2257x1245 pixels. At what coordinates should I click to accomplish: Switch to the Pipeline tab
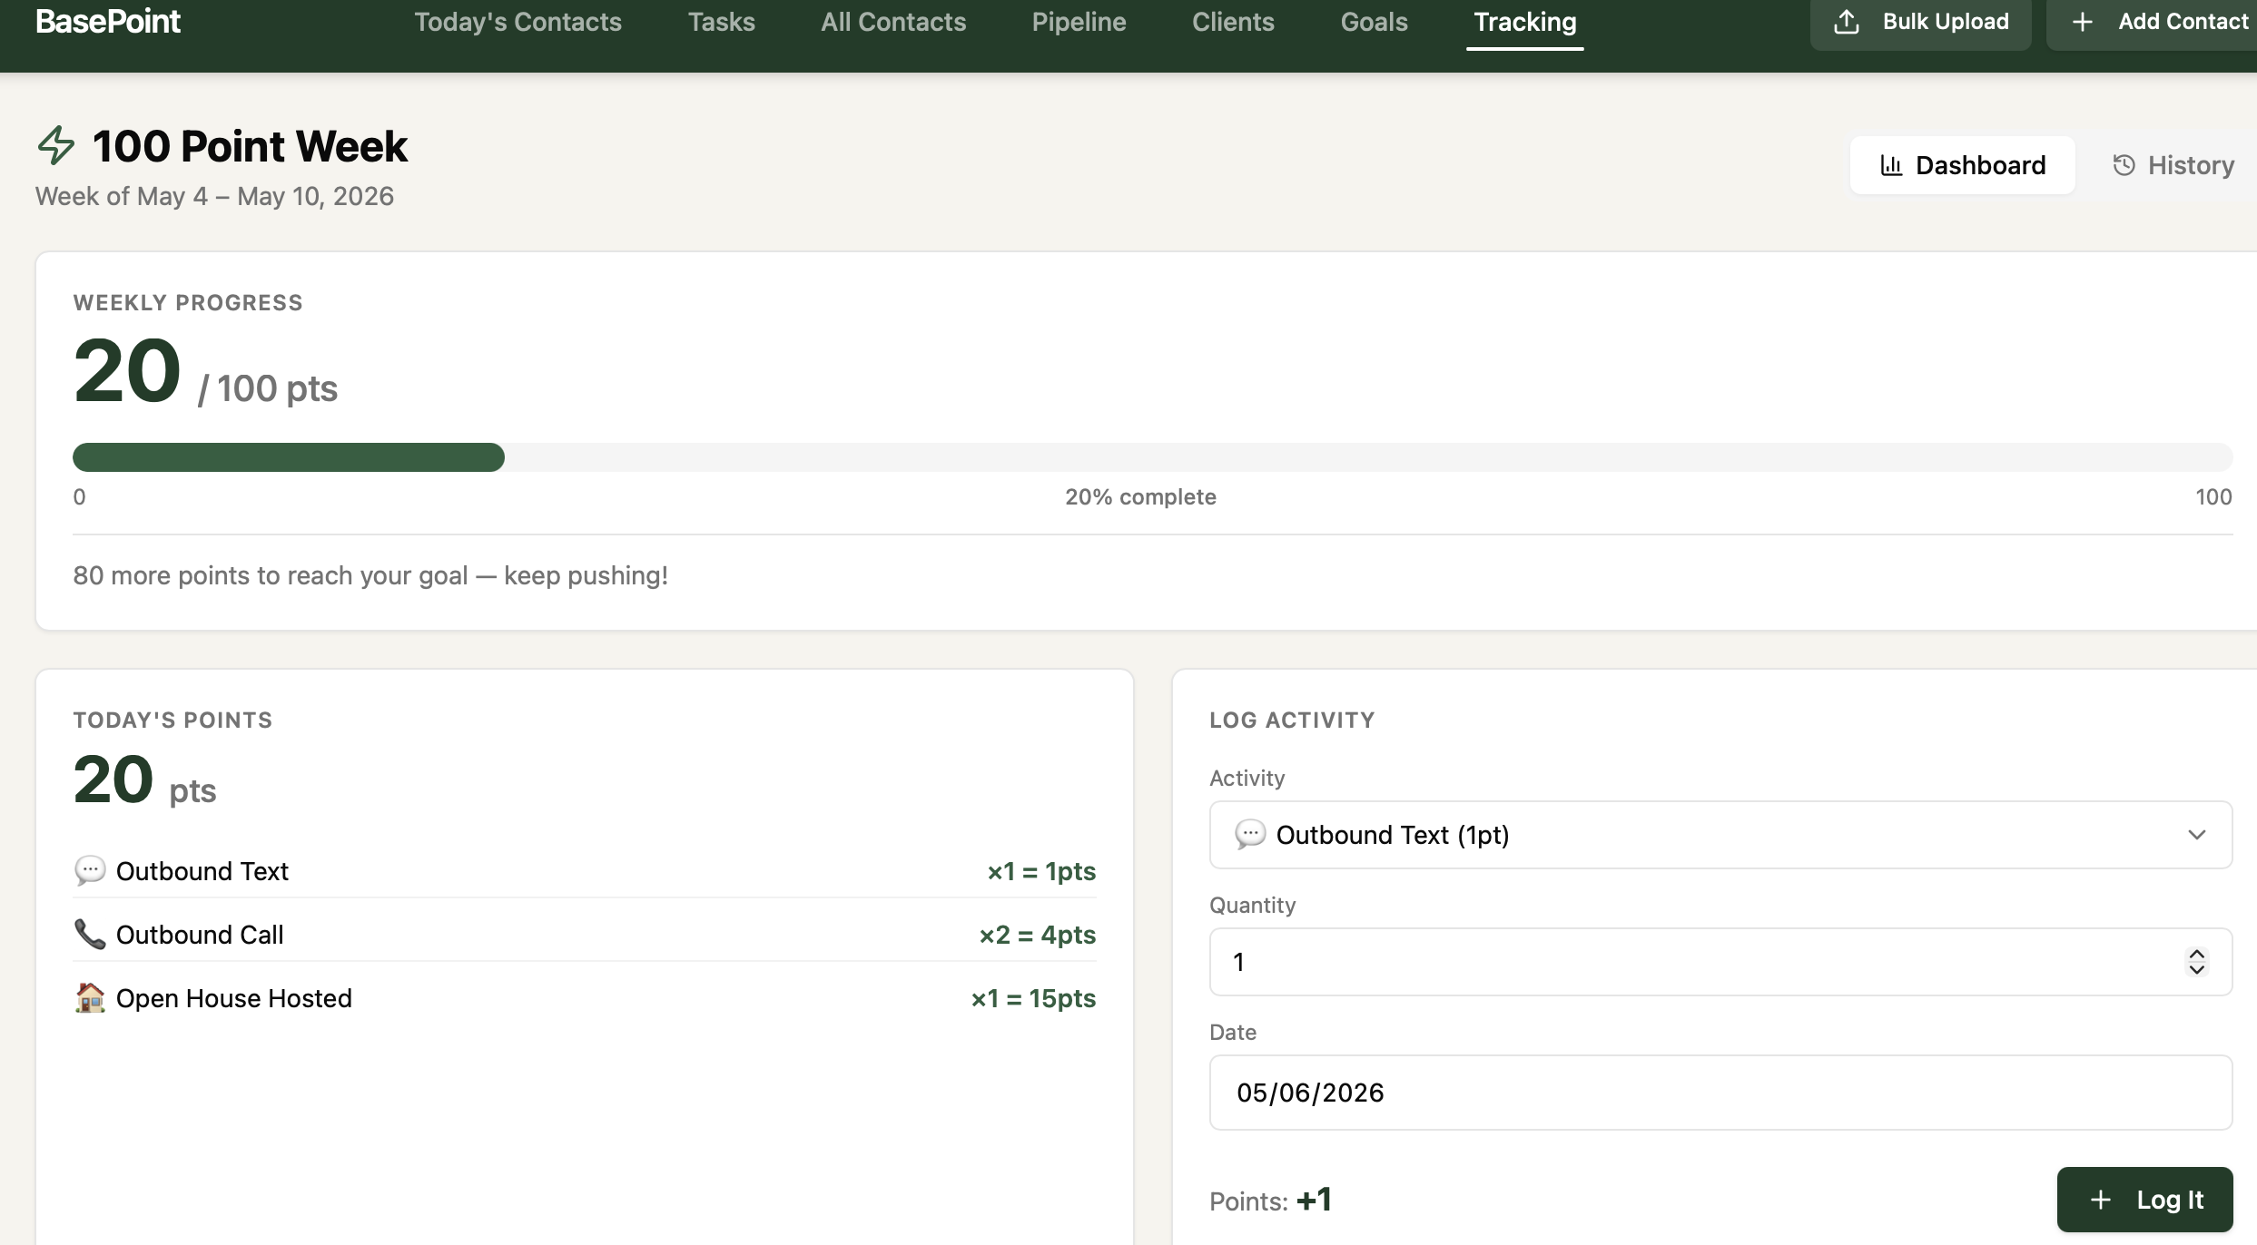coord(1079,22)
